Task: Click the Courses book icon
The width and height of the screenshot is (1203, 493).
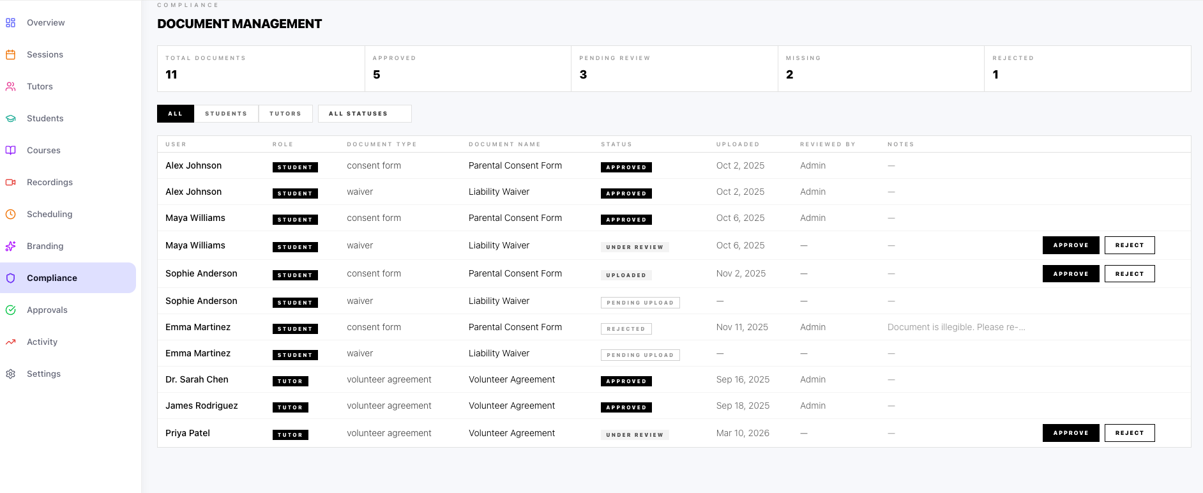Action: click(10, 151)
